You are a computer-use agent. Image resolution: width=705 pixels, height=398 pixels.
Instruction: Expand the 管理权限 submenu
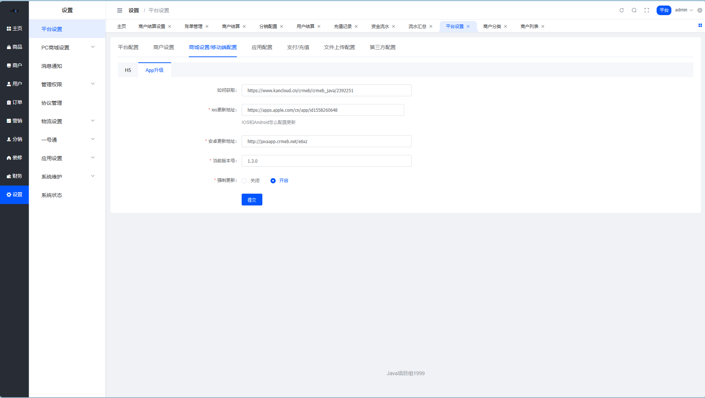67,84
